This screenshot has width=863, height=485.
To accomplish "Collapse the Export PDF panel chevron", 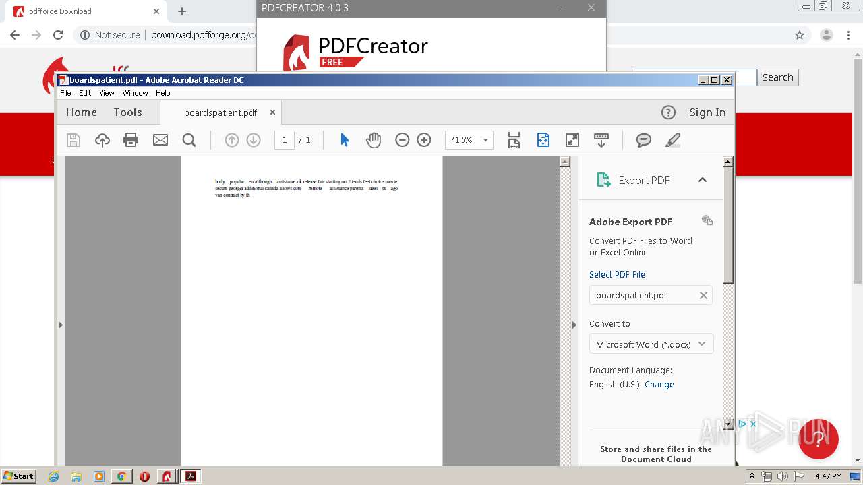I will pos(703,180).
